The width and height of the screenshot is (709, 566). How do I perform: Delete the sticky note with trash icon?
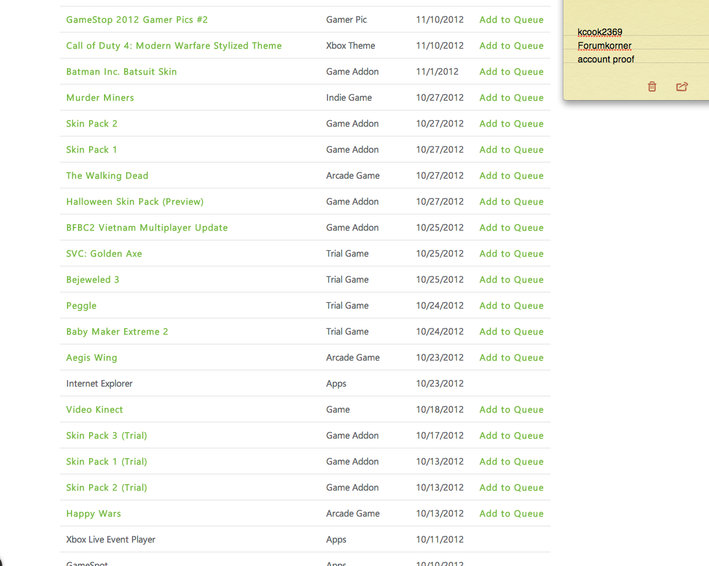point(652,86)
